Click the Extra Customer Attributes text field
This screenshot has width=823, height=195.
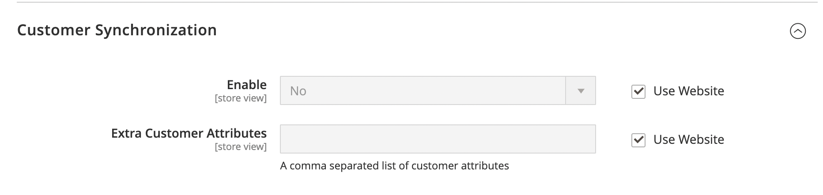[x=437, y=139]
